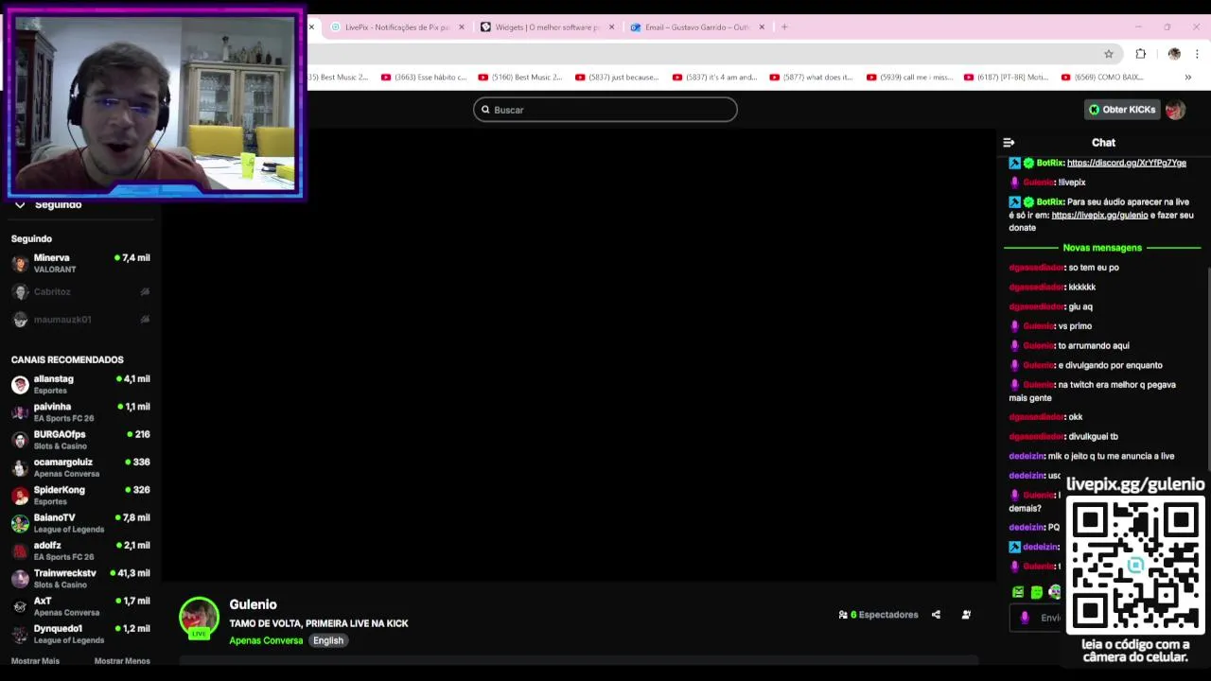1211x681 pixels.
Task: Open Chrome's three-dot menu
Action: click(x=1197, y=54)
